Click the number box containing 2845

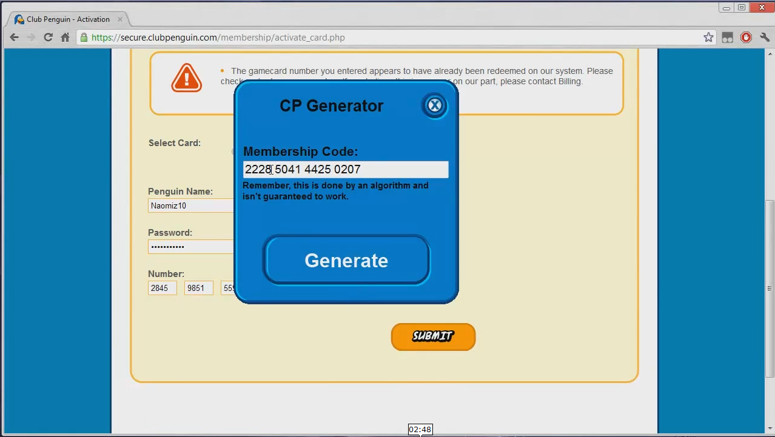tap(163, 288)
